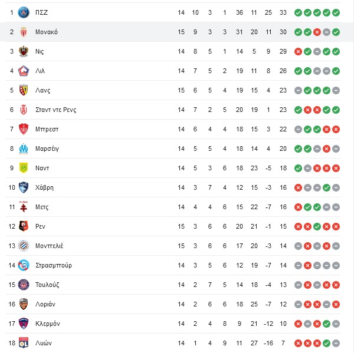Click the Στρασμπούρ club logo

24,265
